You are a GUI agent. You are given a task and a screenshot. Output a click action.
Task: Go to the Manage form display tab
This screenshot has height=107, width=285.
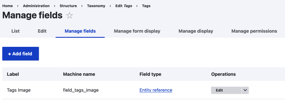[137, 31]
